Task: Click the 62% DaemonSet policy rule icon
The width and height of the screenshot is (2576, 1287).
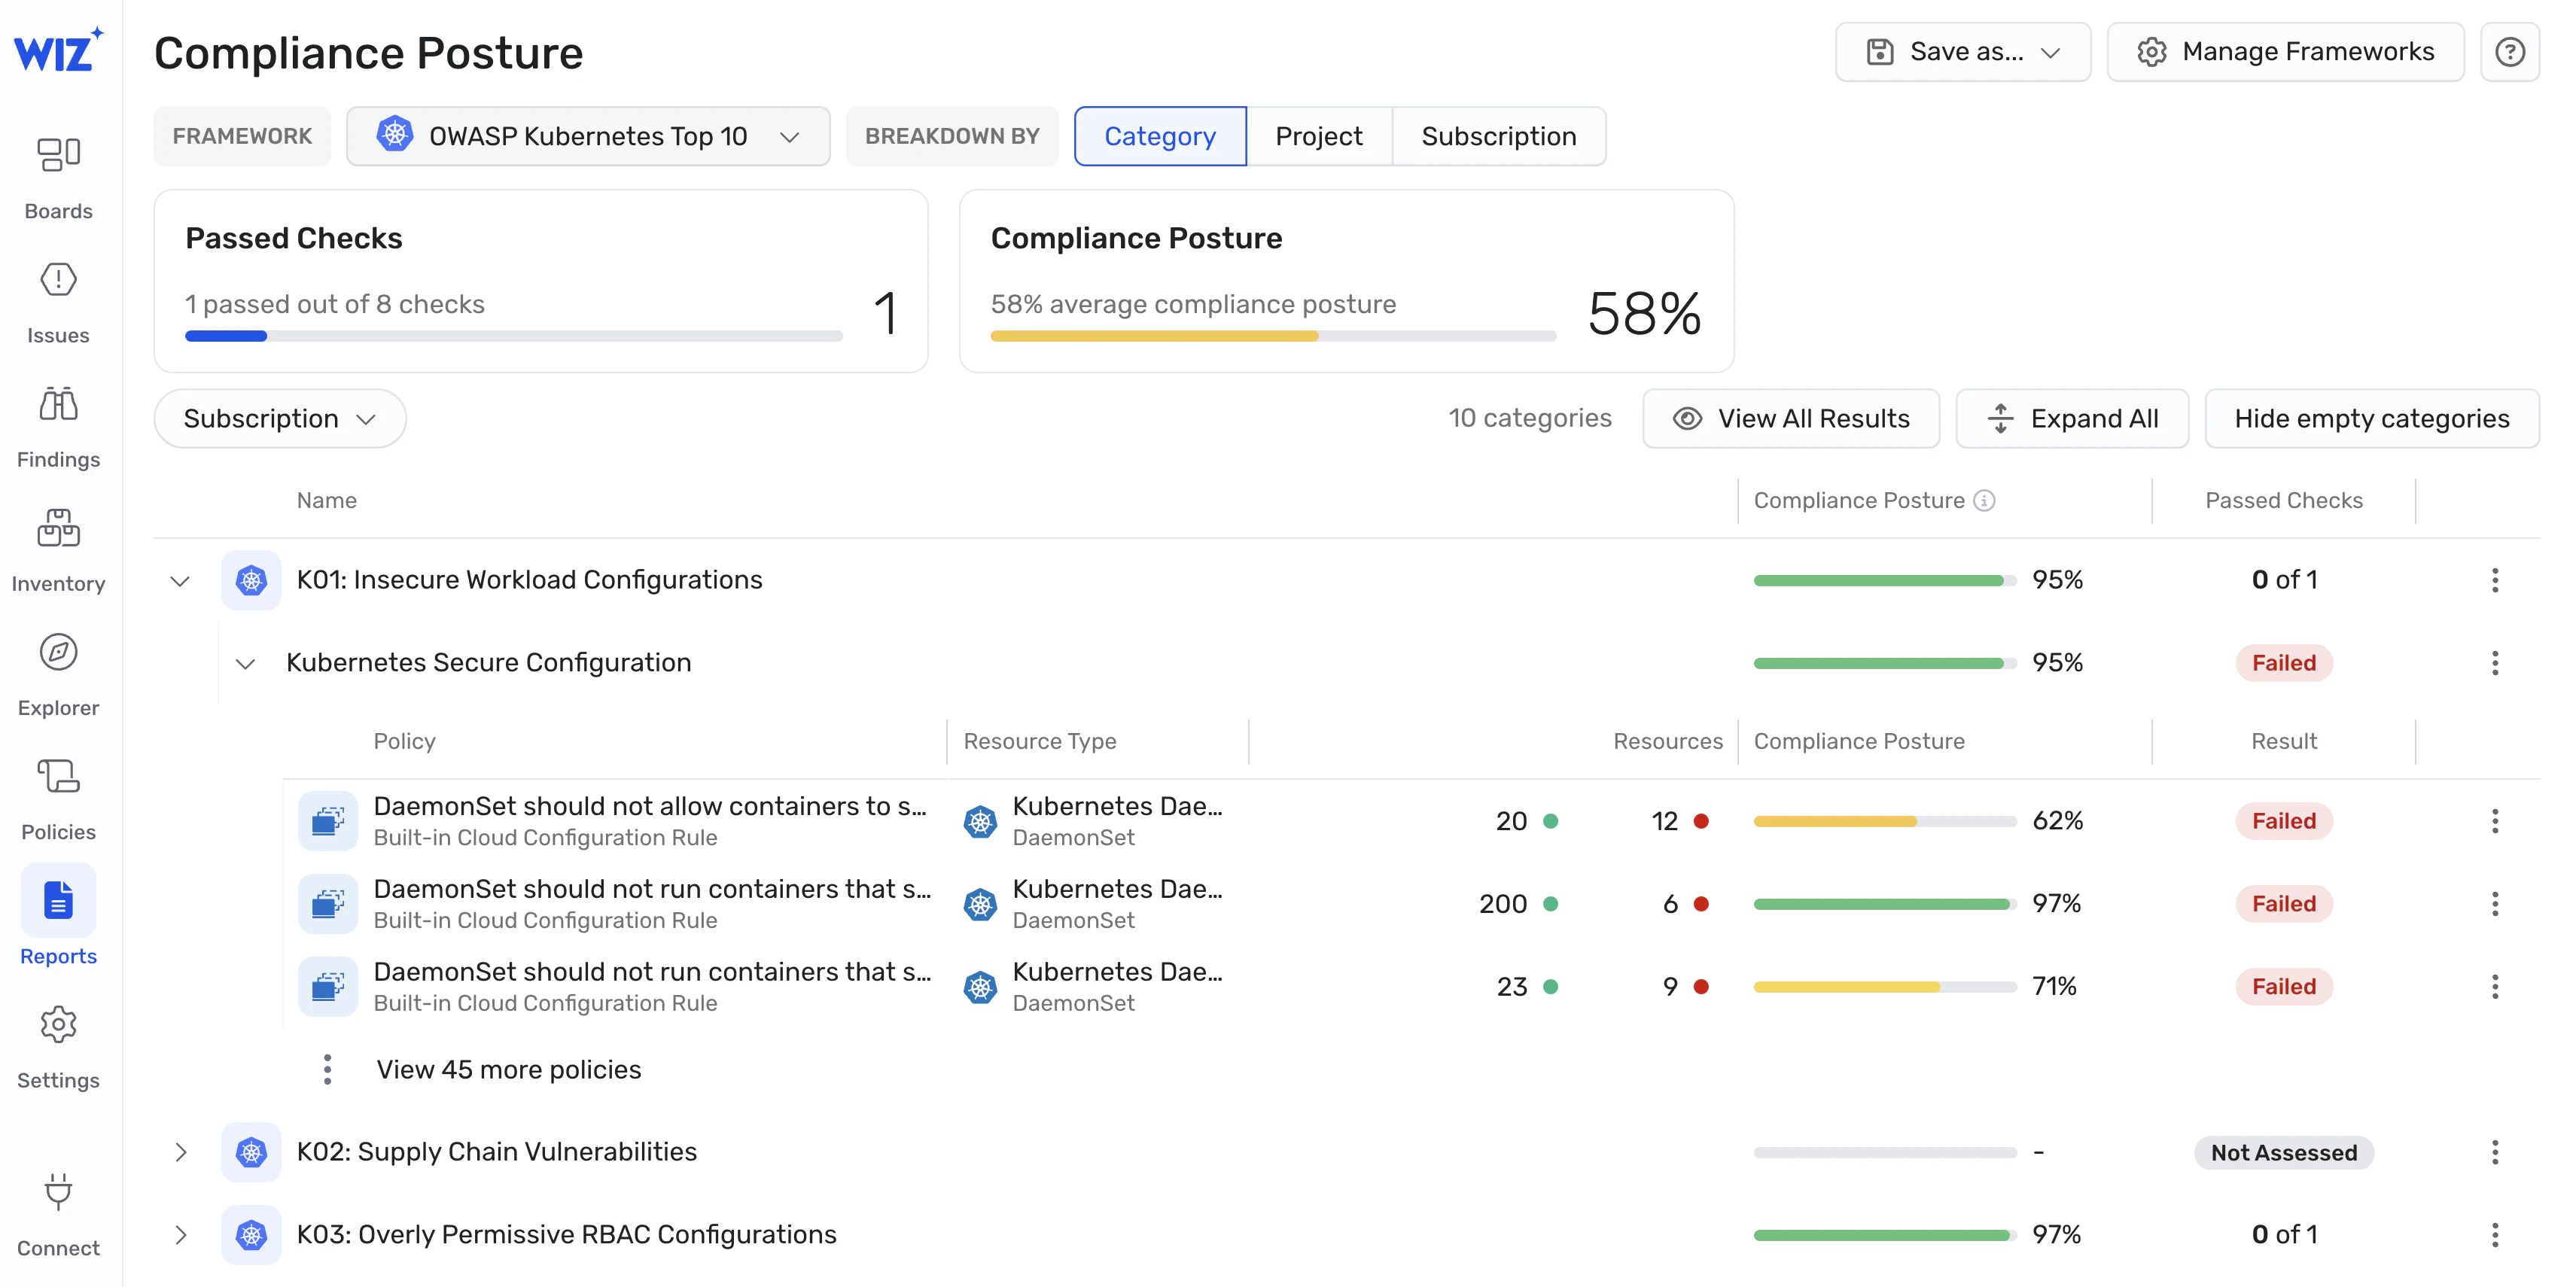Action: tap(328, 821)
